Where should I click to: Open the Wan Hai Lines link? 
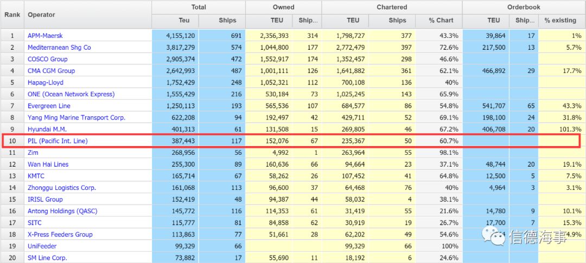[48, 164]
